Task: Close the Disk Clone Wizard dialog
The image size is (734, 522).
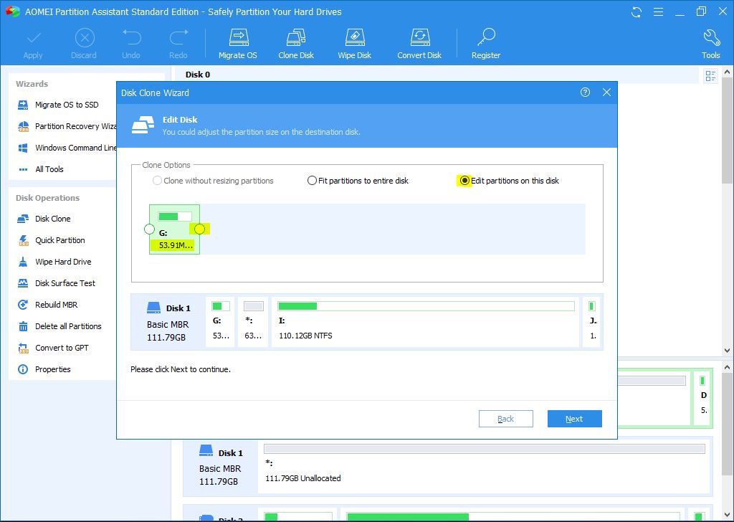Action: click(606, 92)
